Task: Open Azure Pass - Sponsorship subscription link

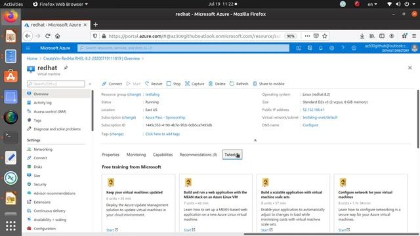Action: point(165,117)
